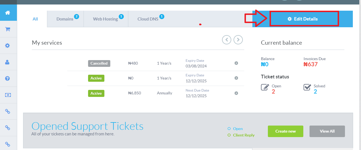Click the Home icon in the sidebar
This screenshot has height=150, width=361.
click(x=8, y=13)
